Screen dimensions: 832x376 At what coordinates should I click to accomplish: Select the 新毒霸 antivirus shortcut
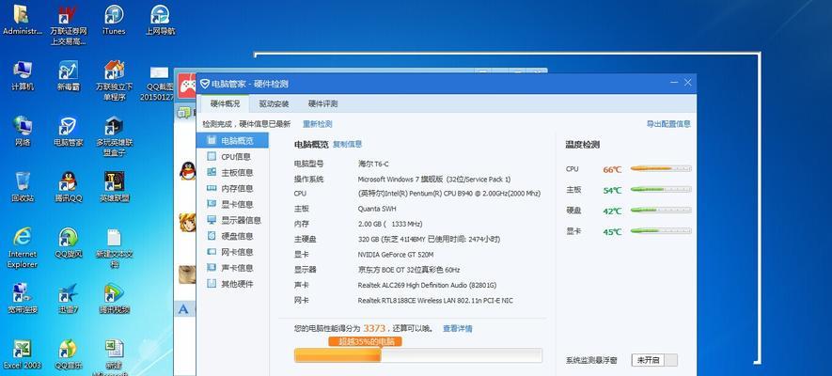(68, 75)
